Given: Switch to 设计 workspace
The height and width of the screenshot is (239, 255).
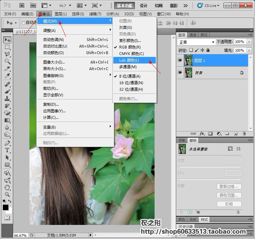Looking at the screenshot, I should tap(143, 6).
